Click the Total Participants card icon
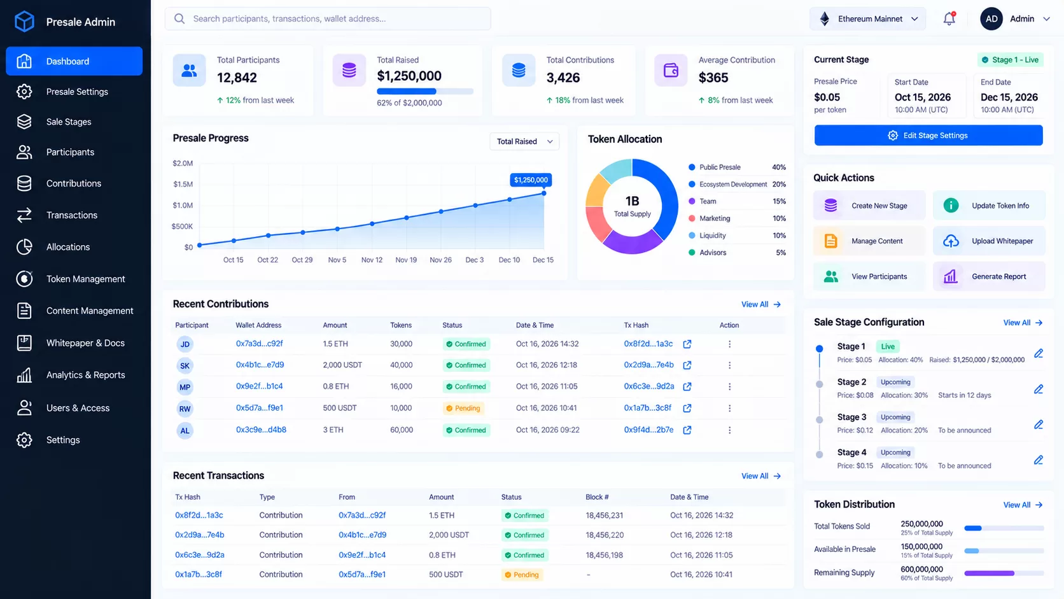This screenshot has height=599, width=1064. click(189, 71)
